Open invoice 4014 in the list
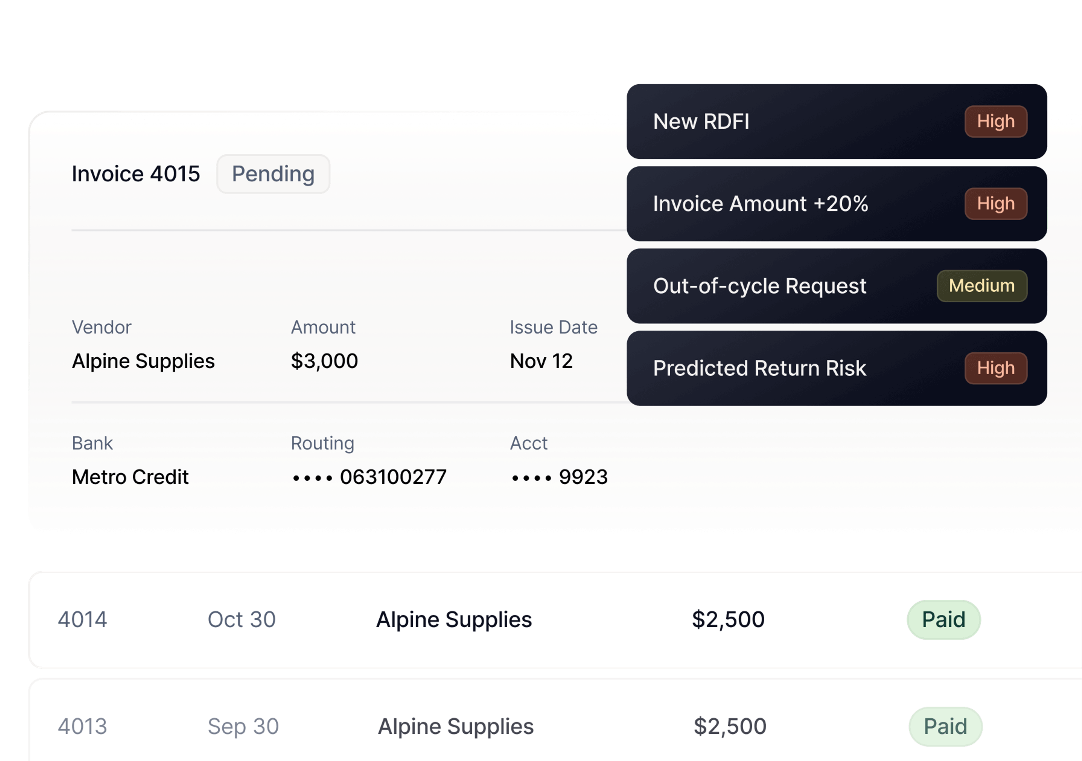Viewport: 1082px width, 761px height. (x=83, y=620)
